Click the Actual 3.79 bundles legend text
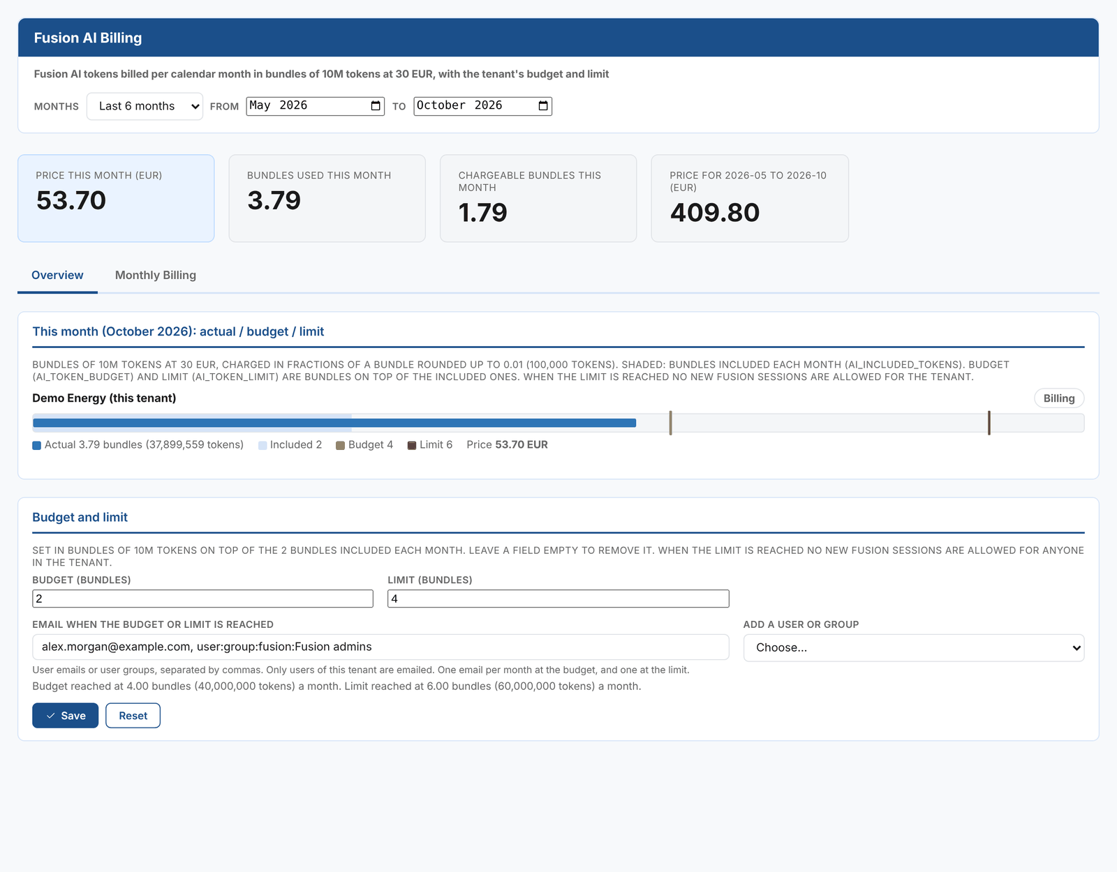1117x872 pixels. (x=144, y=445)
